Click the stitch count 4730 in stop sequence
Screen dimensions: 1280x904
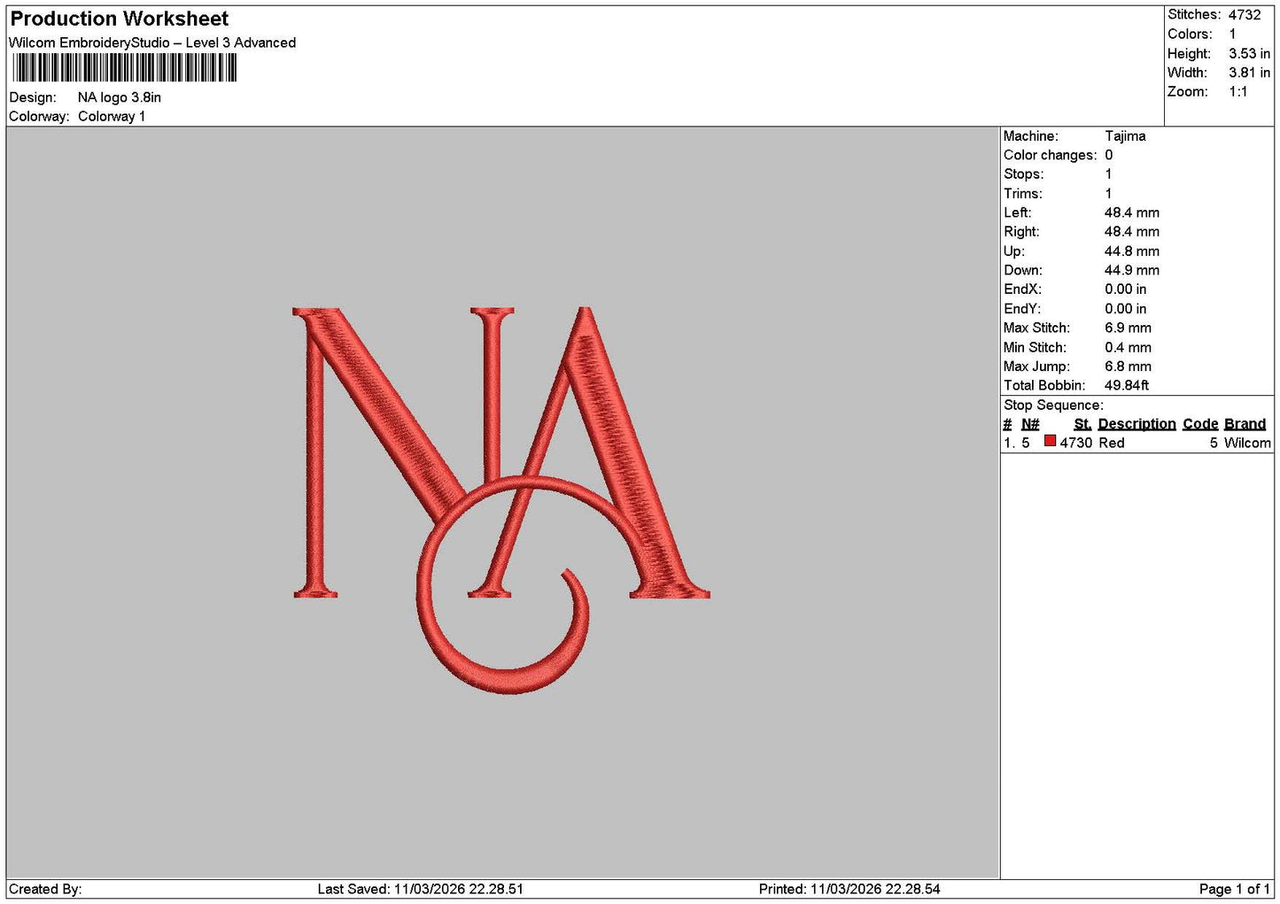coord(1076,443)
